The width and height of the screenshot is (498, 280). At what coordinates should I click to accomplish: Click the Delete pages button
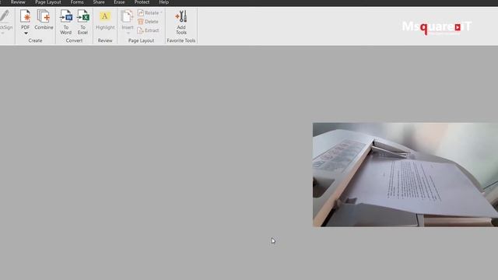click(x=148, y=22)
